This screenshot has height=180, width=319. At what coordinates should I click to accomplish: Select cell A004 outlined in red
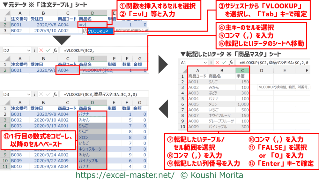tap(67, 70)
